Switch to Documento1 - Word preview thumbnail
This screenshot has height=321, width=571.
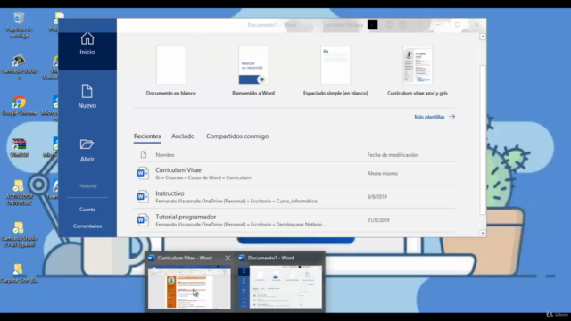[x=280, y=287]
